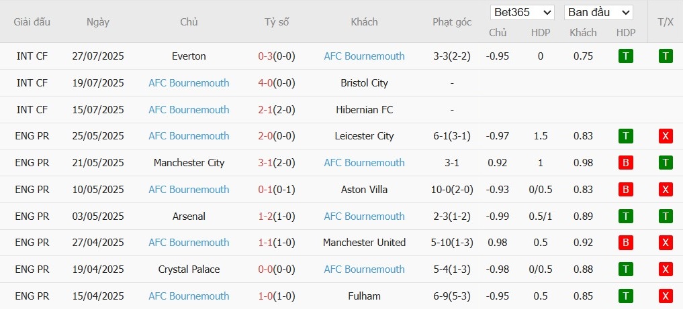The image size is (683, 309).
Task: Select the Hibernian FC team name
Action: click(x=364, y=109)
